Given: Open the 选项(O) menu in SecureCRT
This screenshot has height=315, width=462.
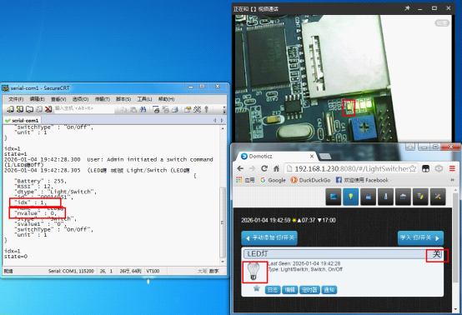Looking at the screenshot, I should click(80, 99).
